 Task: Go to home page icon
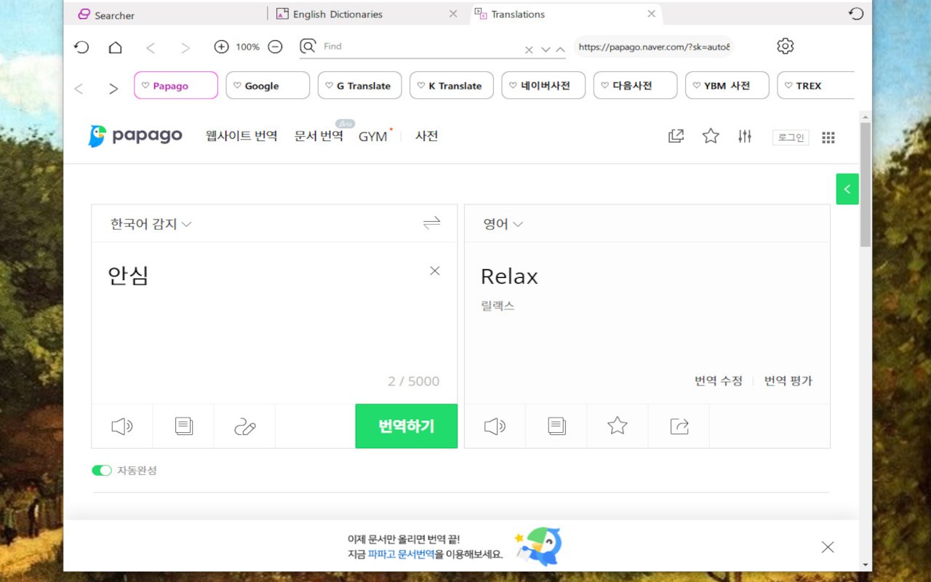[x=115, y=47]
